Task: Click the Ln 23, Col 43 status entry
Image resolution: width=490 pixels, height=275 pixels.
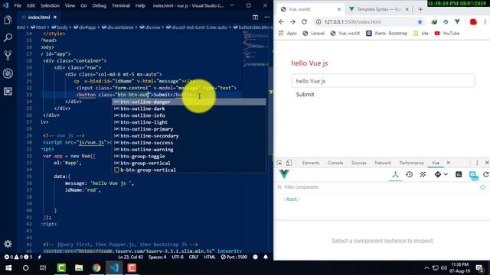Action: (130, 257)
